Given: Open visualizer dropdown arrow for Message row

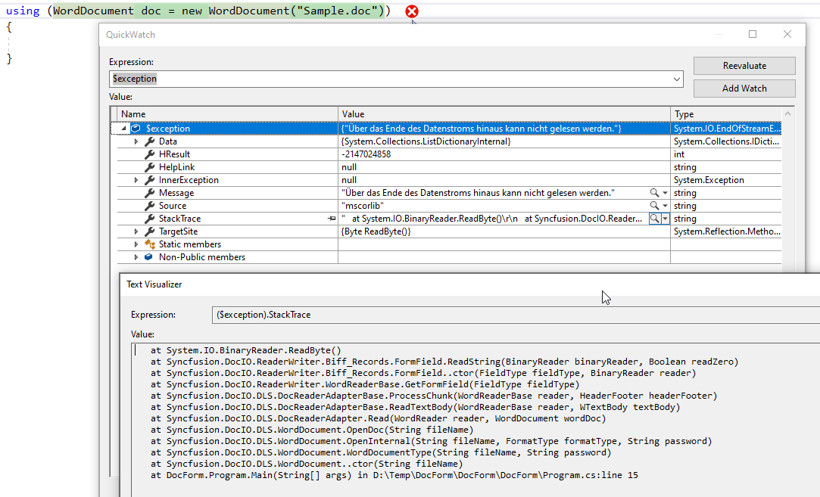Looking at the screenshot, I should tap(666, 193).
